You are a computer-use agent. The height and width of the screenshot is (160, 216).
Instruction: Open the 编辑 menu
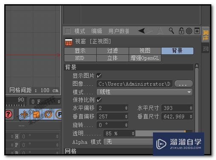pos(96,31)
